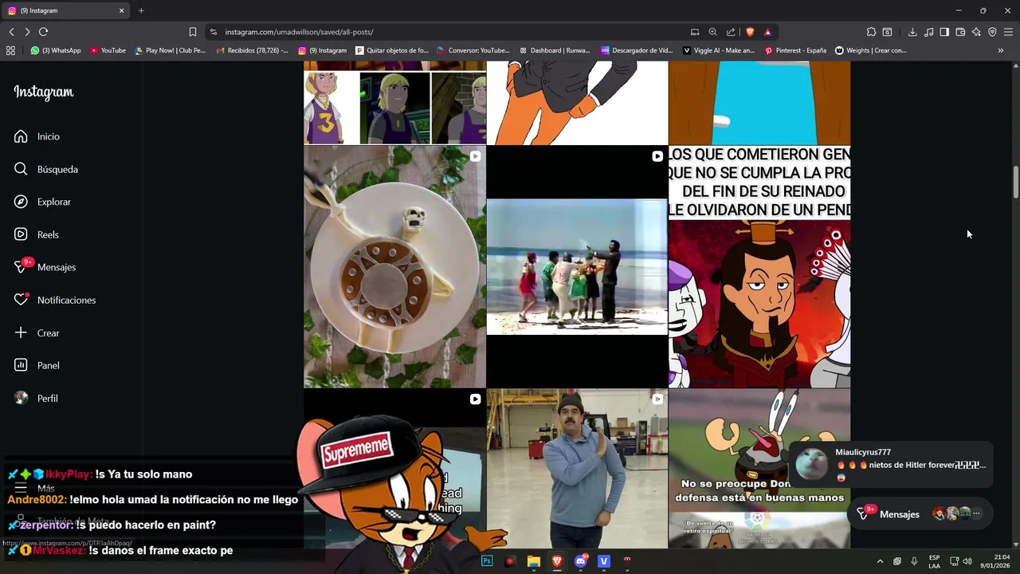Open the browser hamburger menu

click(x=1008, y=32)
